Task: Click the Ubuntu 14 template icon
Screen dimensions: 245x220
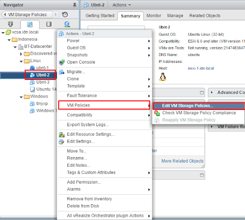Action: pyautogui.click(x=32, y=89)
